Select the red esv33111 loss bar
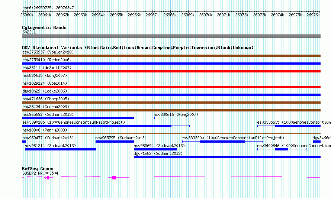The width and height of the screenshot is (331, 198). tap(171, 71)
